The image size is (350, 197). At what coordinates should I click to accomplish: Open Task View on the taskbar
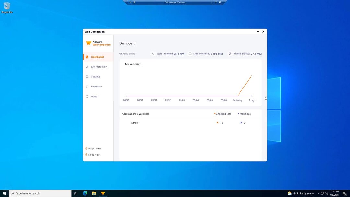point(76,193)
